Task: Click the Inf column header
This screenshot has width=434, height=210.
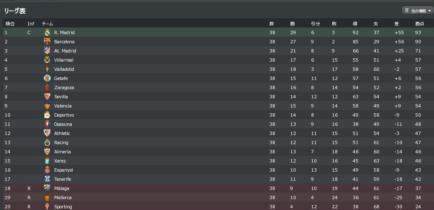Action: point(31,24)
